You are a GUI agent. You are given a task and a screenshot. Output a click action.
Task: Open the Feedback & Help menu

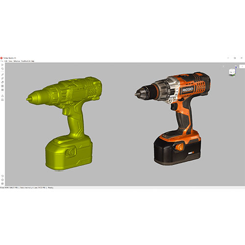coord(27,61)
